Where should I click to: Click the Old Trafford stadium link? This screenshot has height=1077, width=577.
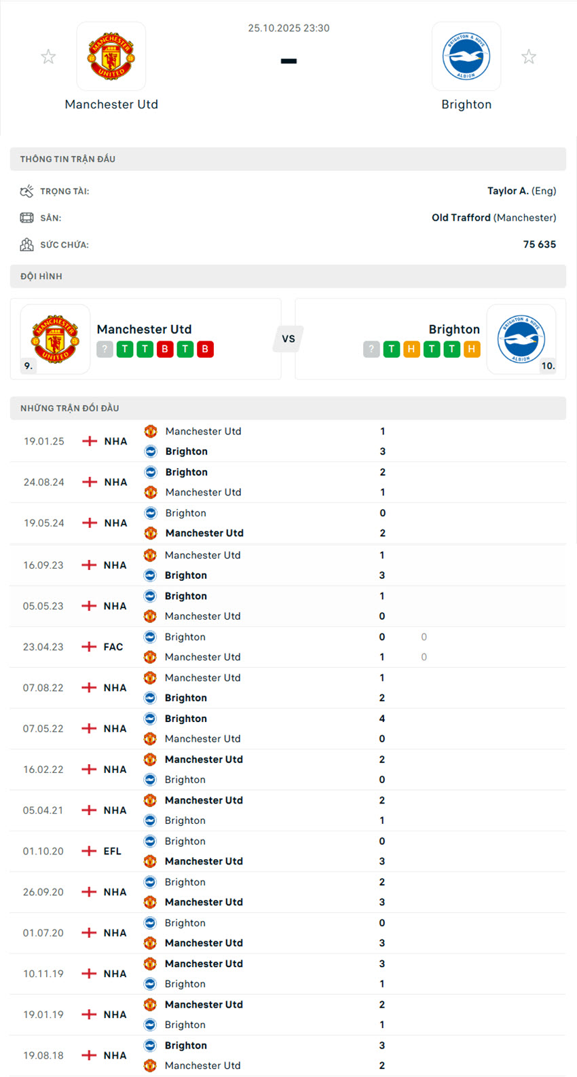coord(460,217)
